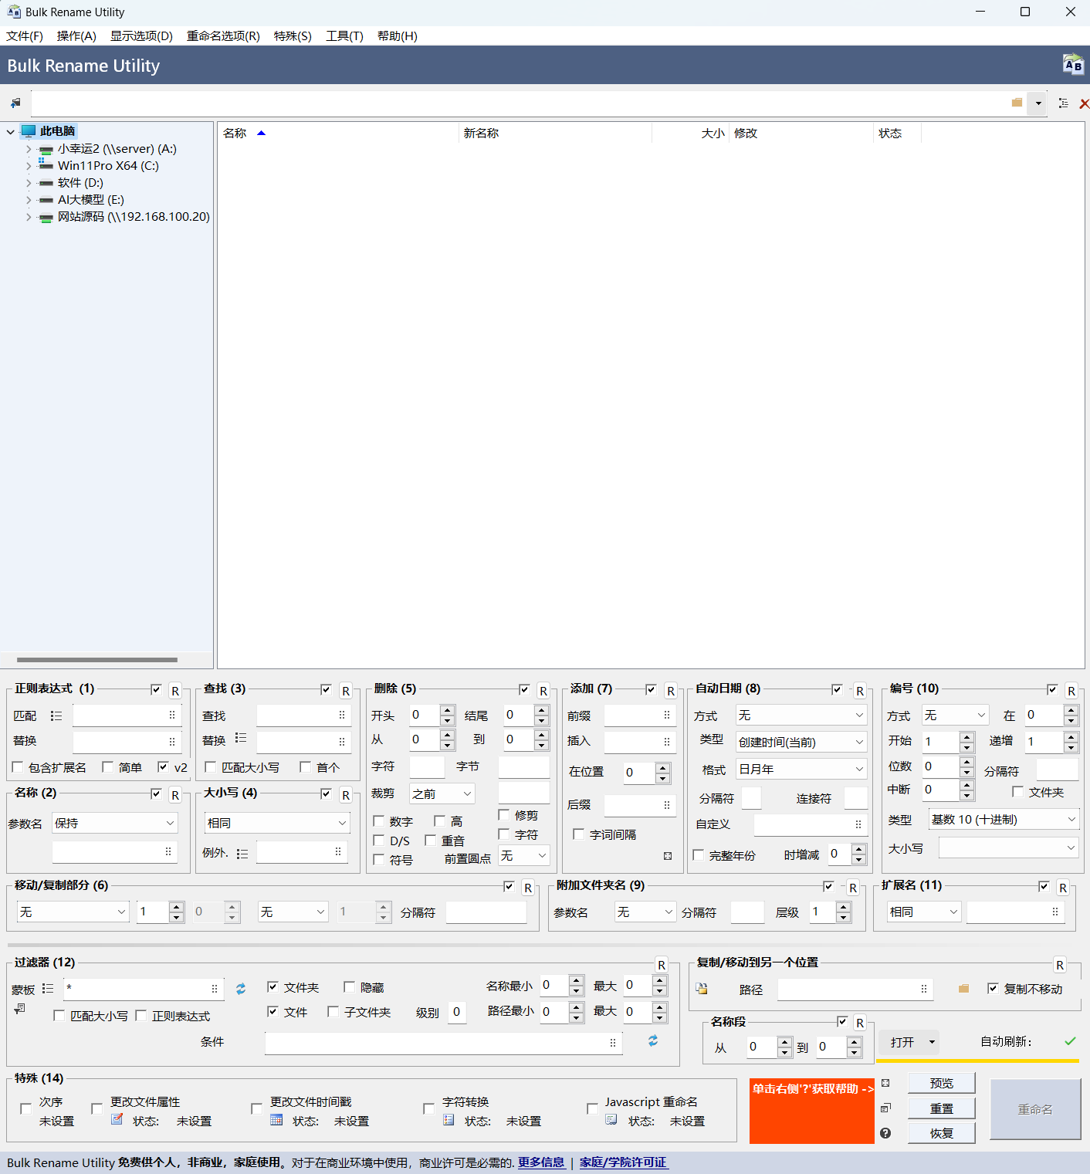Click the browse folder icon in path bar
The image size is (1090, 1174).
1017,103
